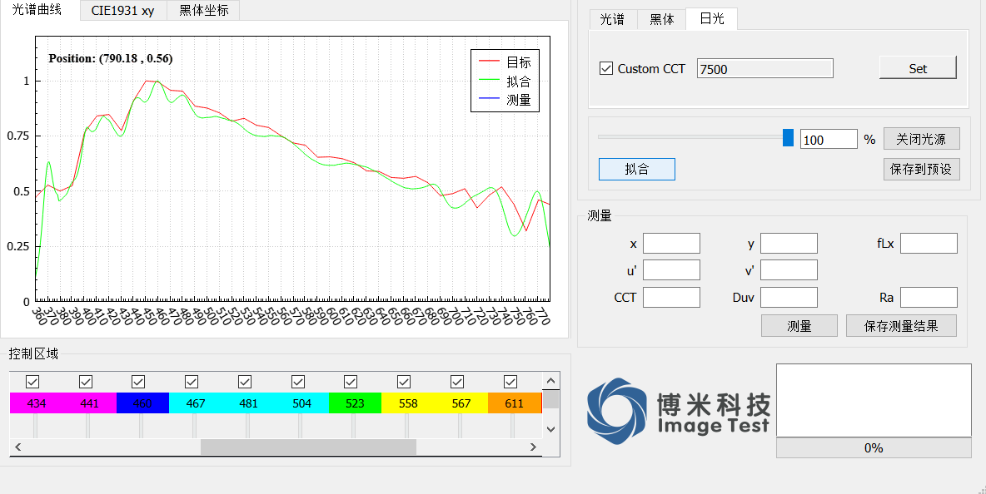Click 保存到预设 button
Image resolution: width=986 pixels, height=494 pixels.
coord(921,169)
